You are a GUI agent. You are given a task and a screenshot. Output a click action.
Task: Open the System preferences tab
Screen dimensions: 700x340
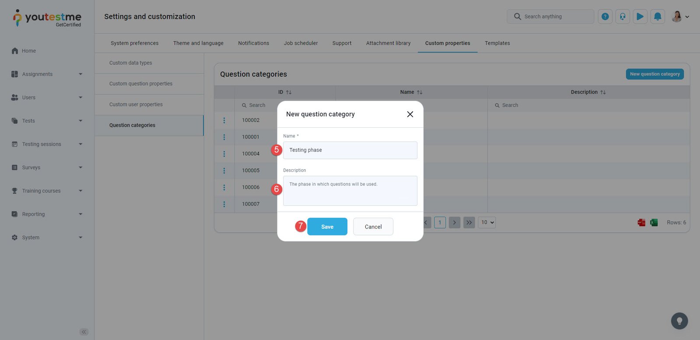(134, 43)
